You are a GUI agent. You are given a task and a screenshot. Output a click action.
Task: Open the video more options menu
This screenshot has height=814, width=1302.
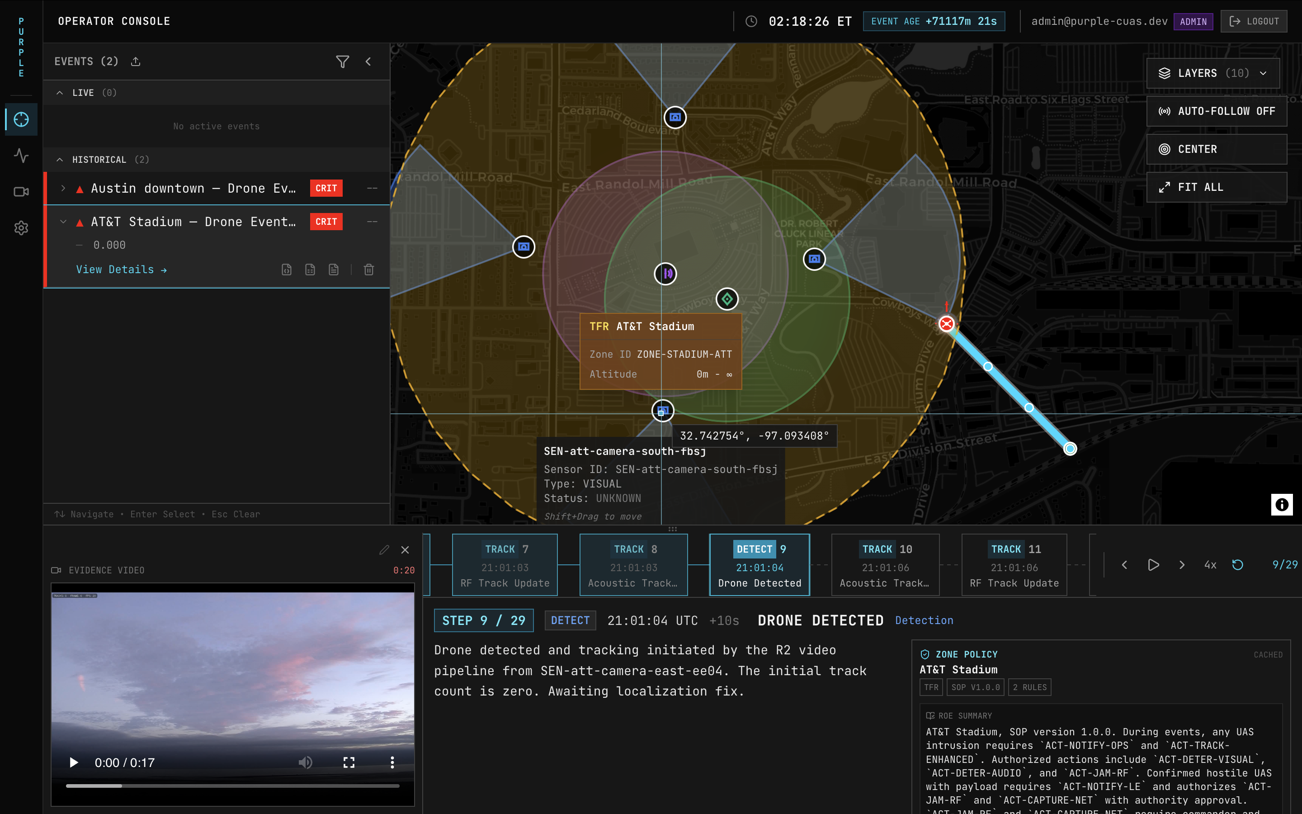(392, 762)
